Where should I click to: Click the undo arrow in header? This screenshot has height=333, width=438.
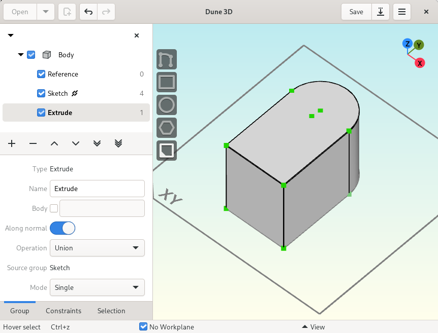tap(88, 12)
